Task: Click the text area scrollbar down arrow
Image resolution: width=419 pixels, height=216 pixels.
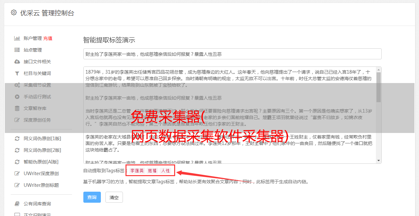Action: (378, 161)
